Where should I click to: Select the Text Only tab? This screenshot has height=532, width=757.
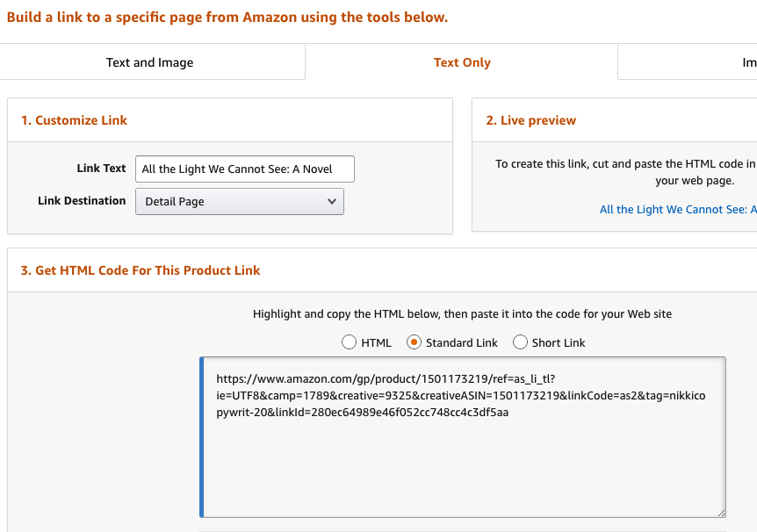point(462,62)
